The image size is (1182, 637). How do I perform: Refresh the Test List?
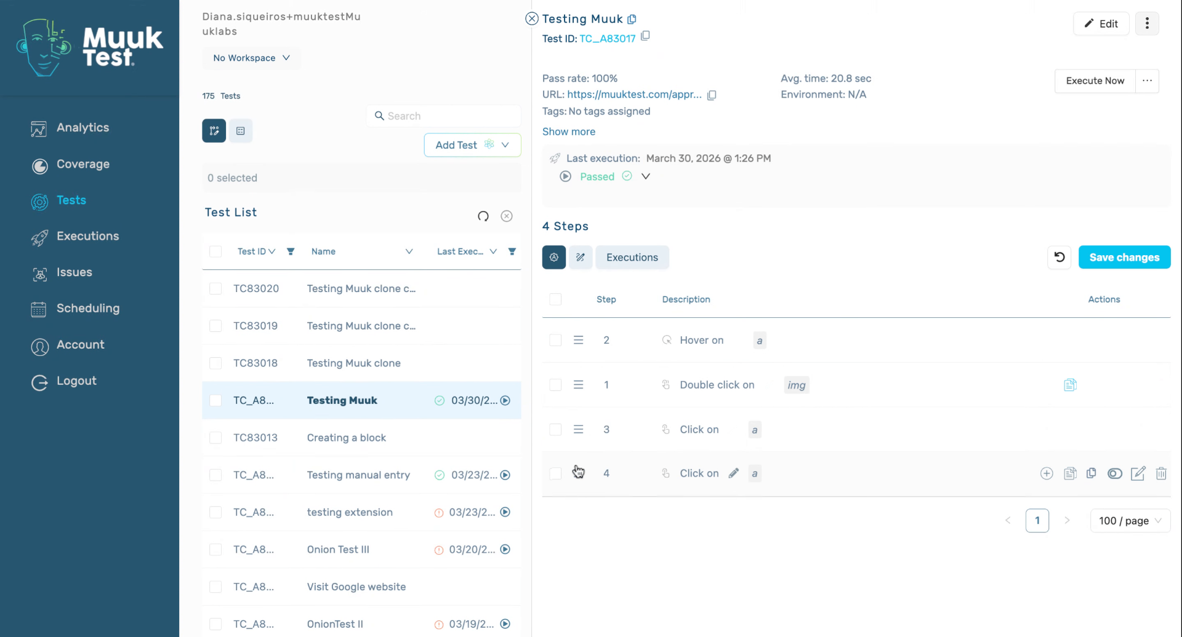click(483, 216)
